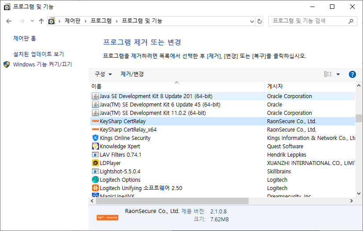Viewport: 363px width, 231px height.
Task: Click the KeySharp CertRelay_x64 icon
Action: 95,129
